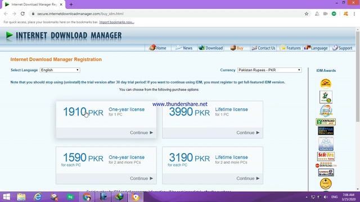Click the camera extension icon in toolbar
This screenshot has width=360, height=202.
(325, 13)
